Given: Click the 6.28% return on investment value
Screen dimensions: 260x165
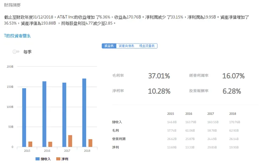Looking at the screenshot, I should click(232, 91).
